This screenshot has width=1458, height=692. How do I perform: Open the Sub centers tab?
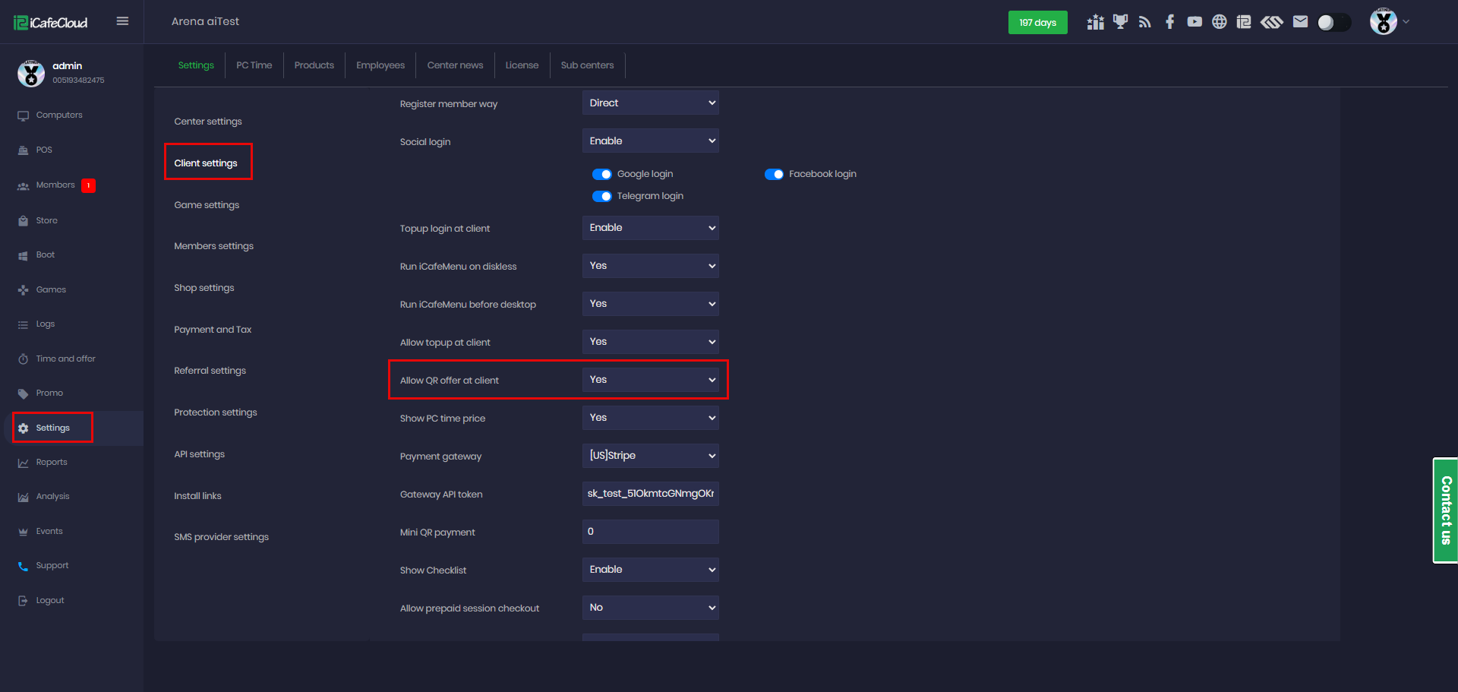point(587,65)
